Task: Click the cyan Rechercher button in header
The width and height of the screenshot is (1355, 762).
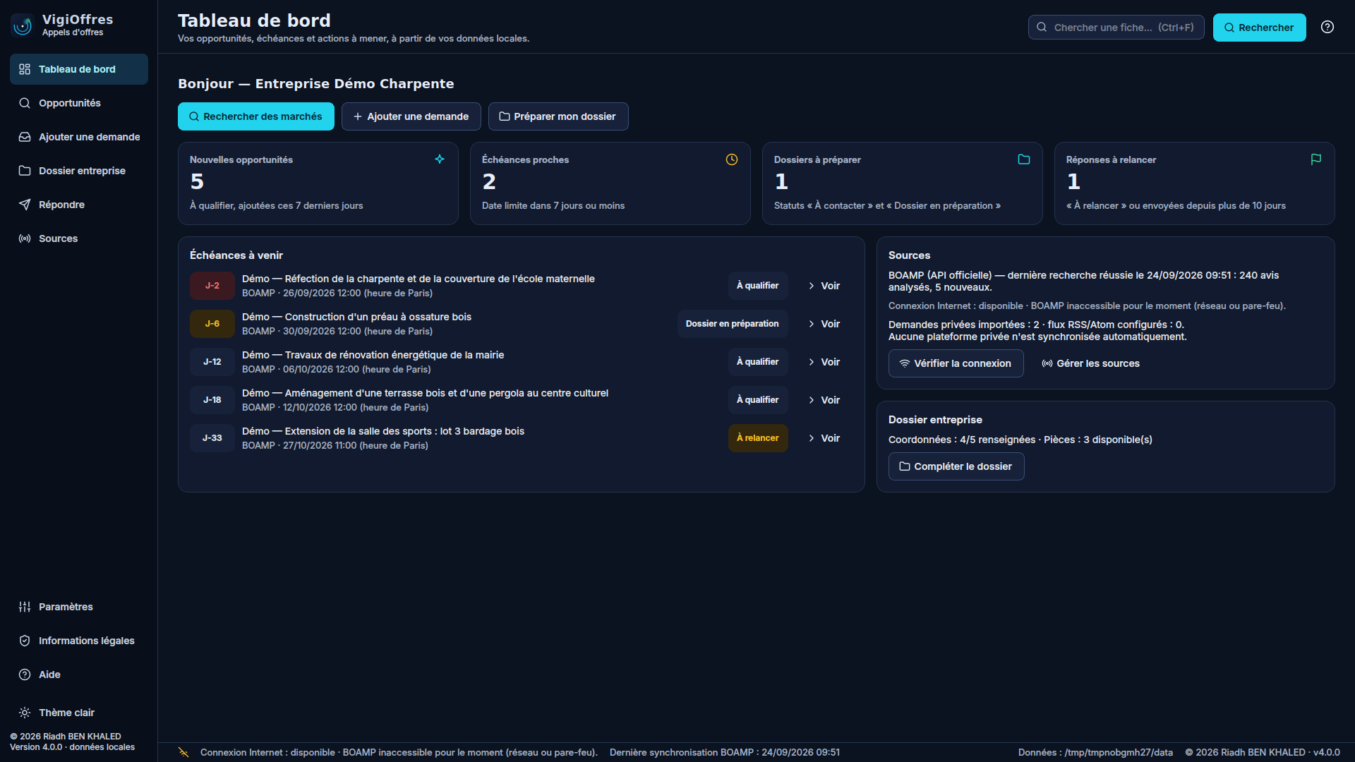Action: [x=1260, y=28]
